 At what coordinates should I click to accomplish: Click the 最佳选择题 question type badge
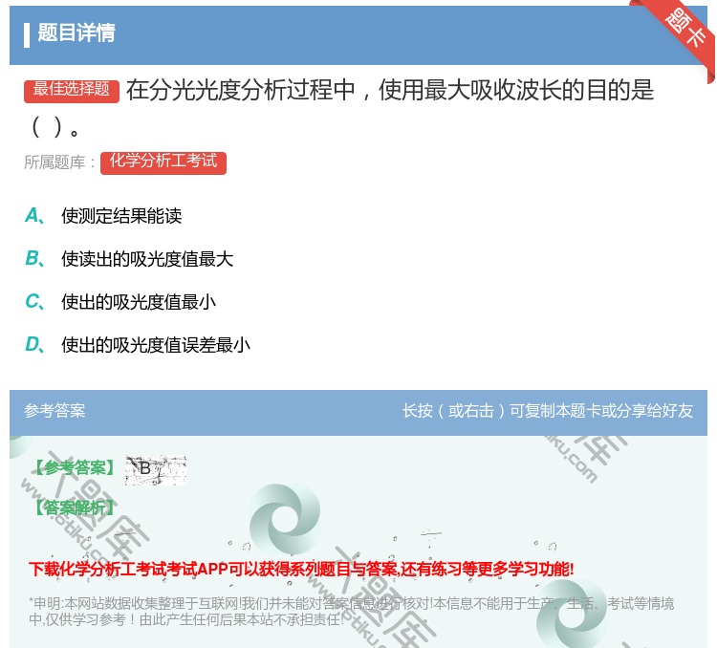coord(72,90)
